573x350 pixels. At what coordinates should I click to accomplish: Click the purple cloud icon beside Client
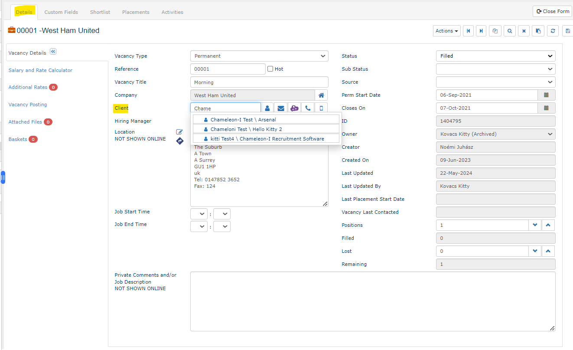pos(294,108)
